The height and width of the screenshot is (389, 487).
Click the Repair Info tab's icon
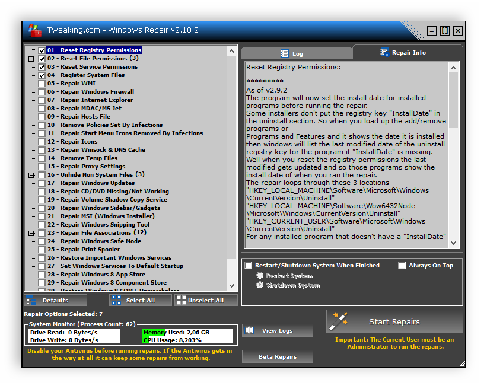384,52
